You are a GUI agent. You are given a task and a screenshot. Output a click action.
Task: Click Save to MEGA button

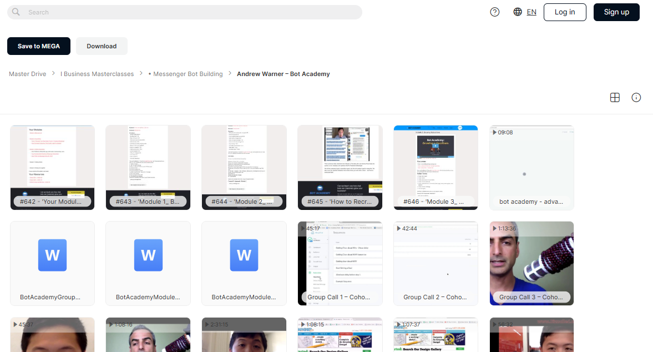click(39, 46)
